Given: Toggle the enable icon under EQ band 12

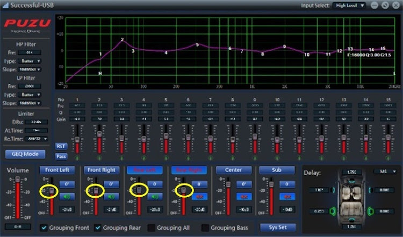Looking at the screenshot, I should click(321, 158).
